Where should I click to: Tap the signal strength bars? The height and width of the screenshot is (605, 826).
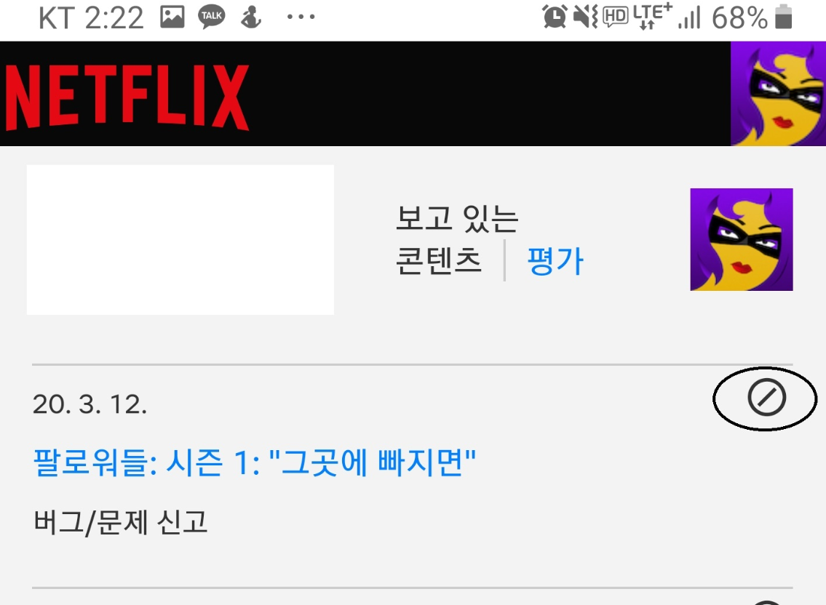tap(690, 18)
